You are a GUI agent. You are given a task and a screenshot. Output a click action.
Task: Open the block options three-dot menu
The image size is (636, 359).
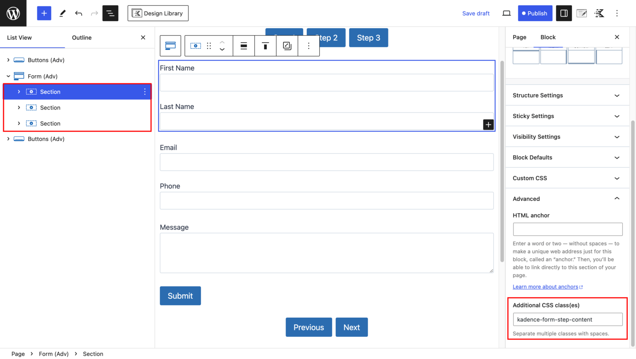pos(308,45)
